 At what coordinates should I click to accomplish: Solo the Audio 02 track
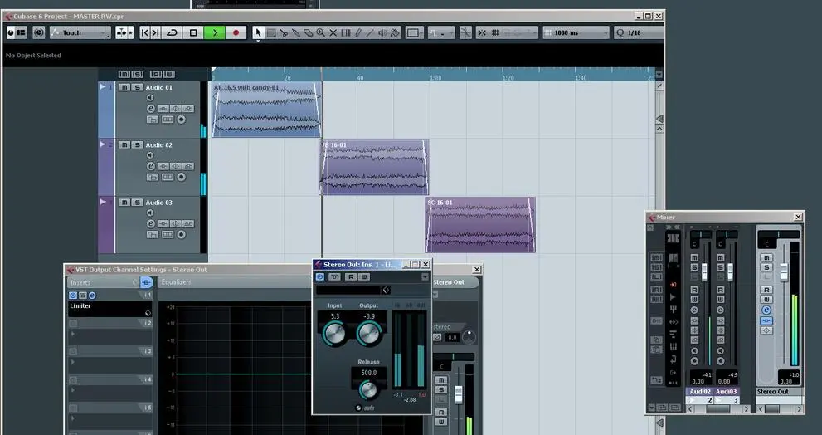click(137, 144)
